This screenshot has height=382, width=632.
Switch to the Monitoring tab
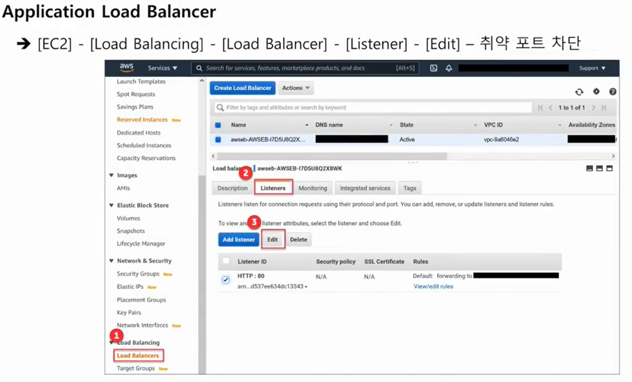click(313, 188)
